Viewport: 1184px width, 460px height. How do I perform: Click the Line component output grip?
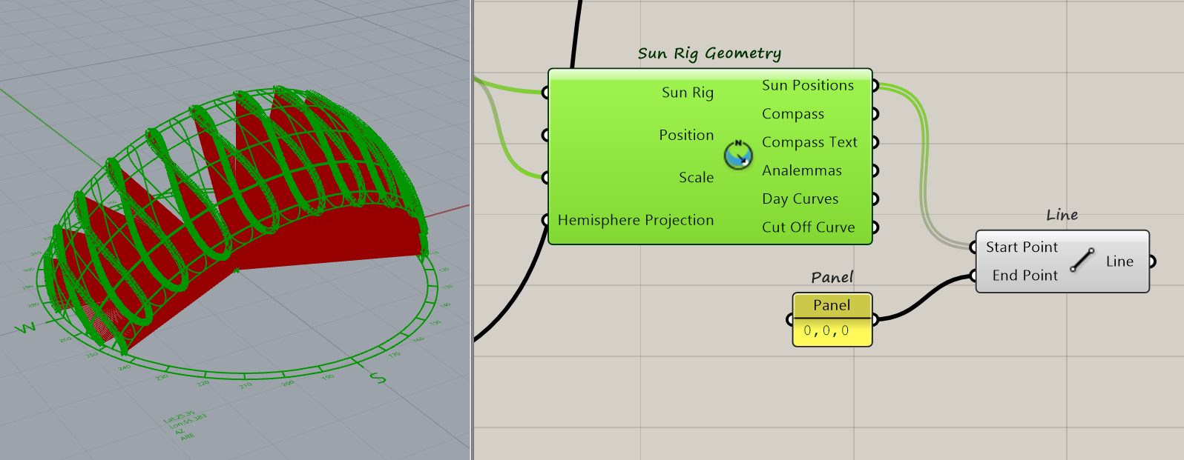(1151, 261)
